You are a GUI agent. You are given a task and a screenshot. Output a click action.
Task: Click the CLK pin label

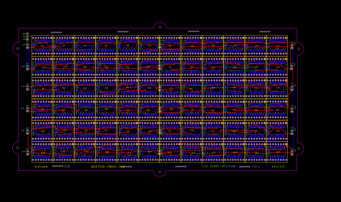(24, 34)
